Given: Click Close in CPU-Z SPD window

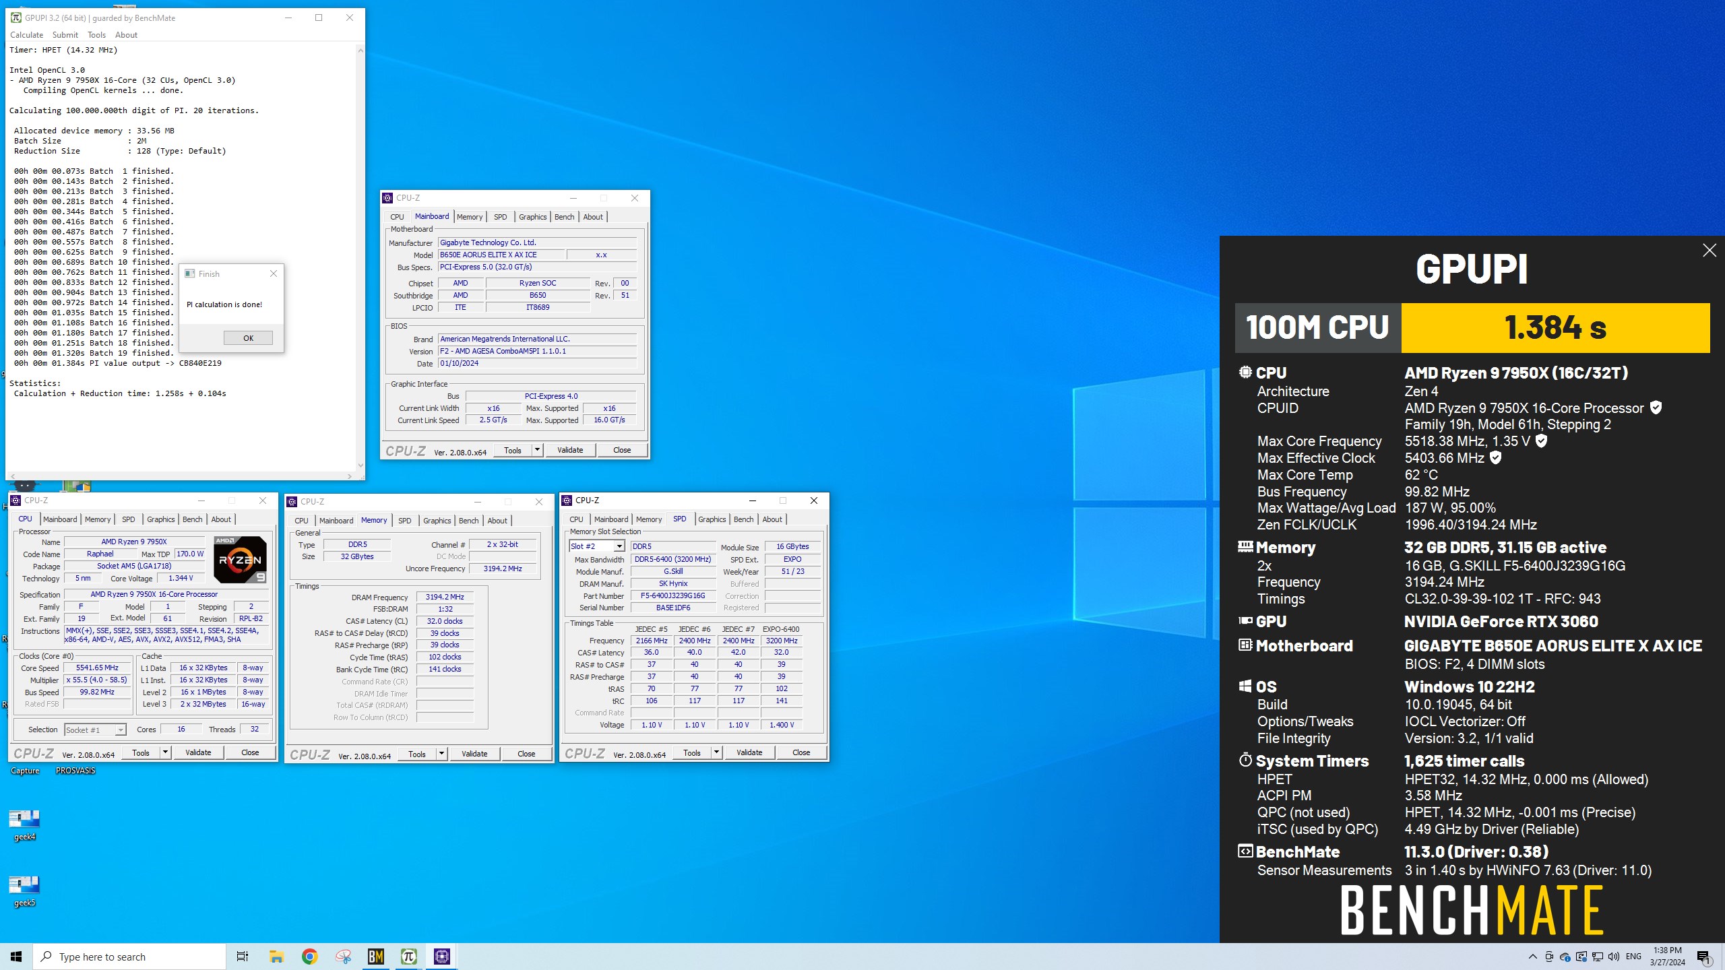Looking at the screenshot, I should pos(801,752).
